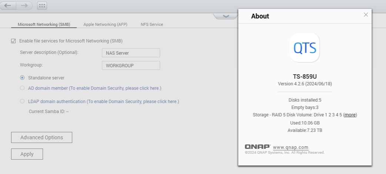Image resolution: width=386 pixels, height=174 pixels.
Task: Click the forward arrow navigation button
Action: click(24, 6)
